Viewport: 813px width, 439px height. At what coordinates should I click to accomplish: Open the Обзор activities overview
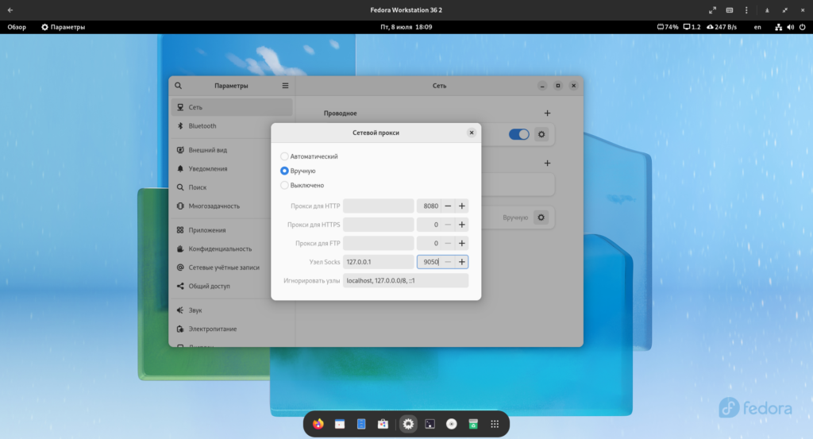coord(17,27)
